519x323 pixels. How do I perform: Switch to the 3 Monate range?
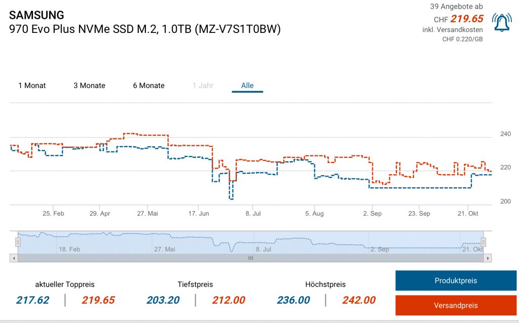pyautogui.click(x=89, y=86)
